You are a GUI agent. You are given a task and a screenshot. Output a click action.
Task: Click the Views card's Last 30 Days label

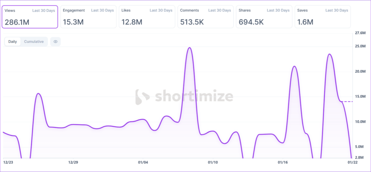43,10
